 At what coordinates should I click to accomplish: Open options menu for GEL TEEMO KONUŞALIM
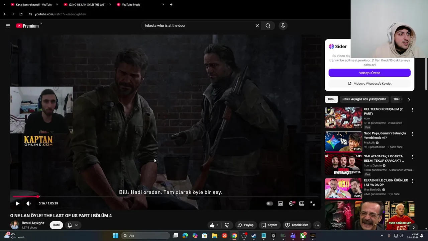click(x=412, y=110)
